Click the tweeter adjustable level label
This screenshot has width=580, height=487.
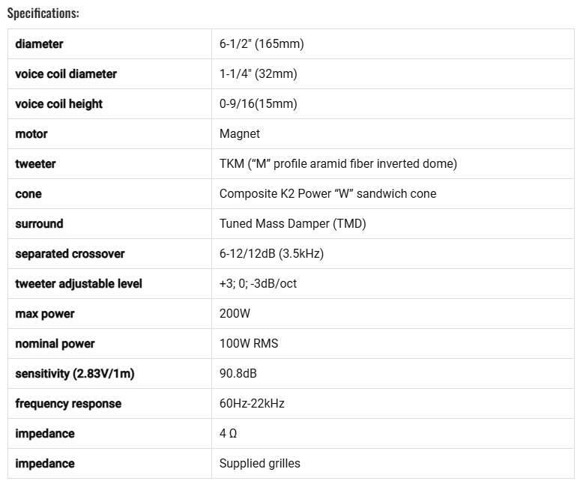(79, 284)
